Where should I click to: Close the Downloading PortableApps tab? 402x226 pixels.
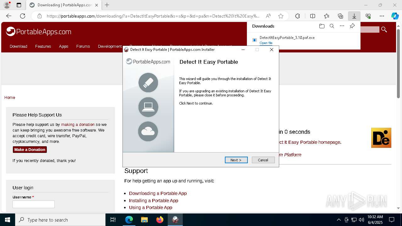point(97,5)
